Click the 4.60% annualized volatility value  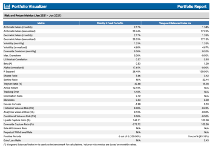point(137,47)
